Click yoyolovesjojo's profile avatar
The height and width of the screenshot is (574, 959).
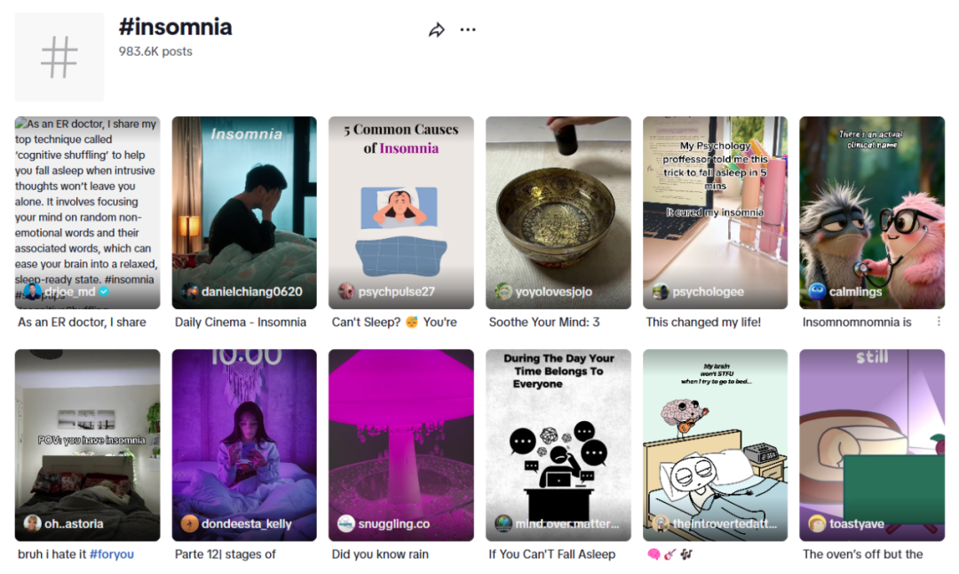pyautogui.click(x=503, y=291)
